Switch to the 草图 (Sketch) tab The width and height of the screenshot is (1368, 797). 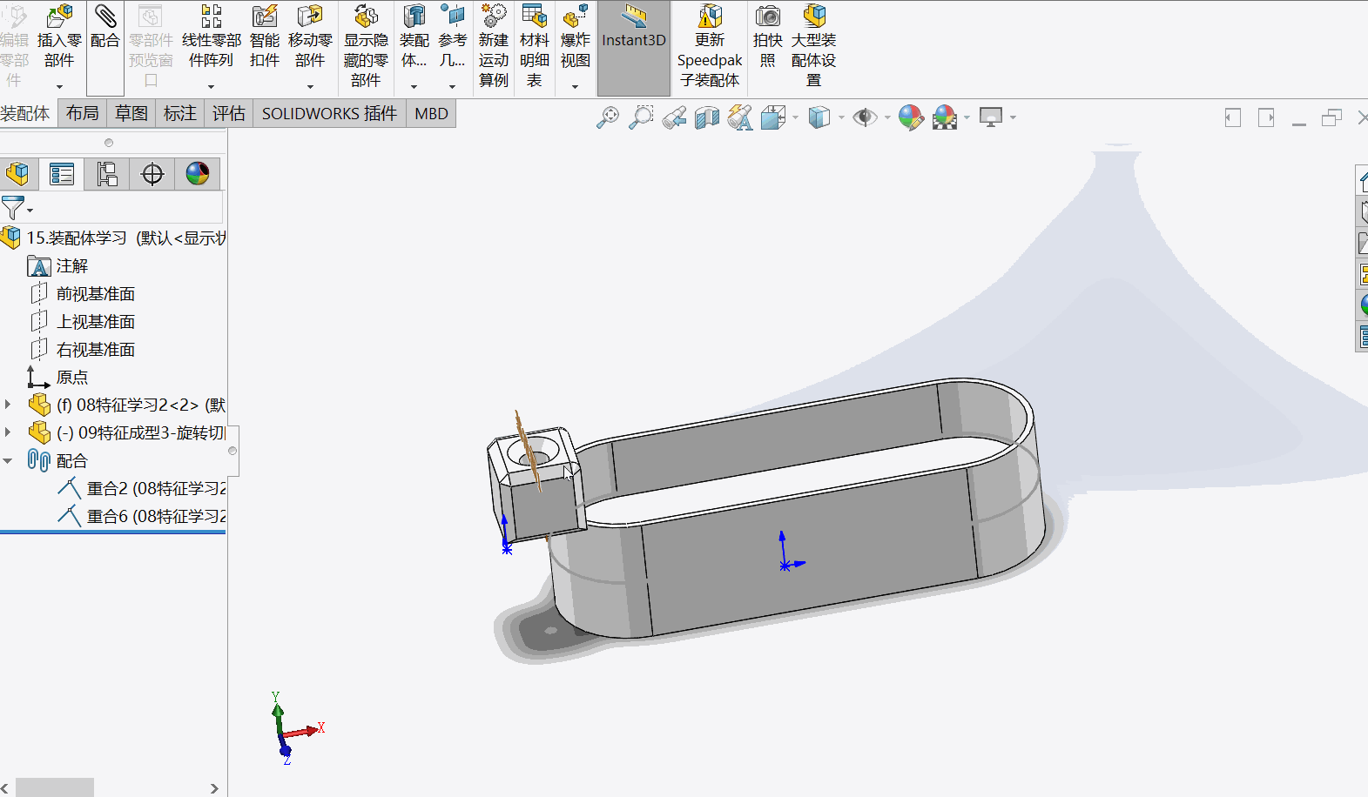click(x=131, y=114)
